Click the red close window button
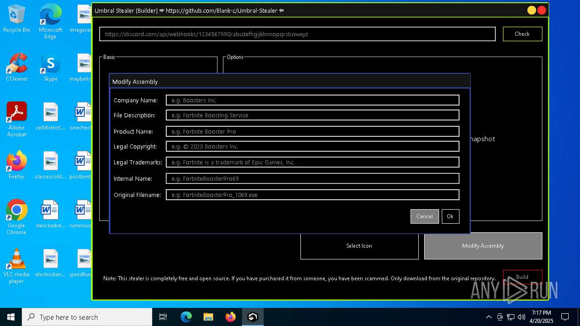 541,10
